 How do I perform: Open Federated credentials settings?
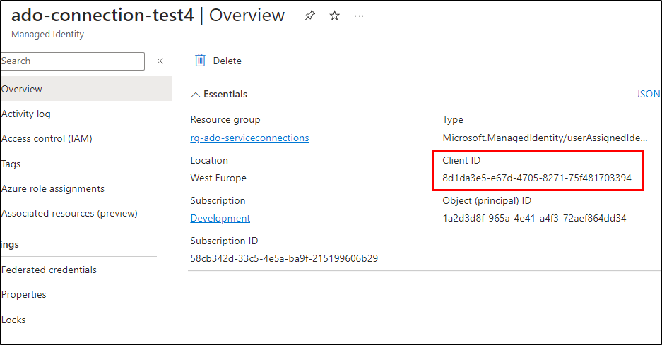click(x=49, y=270)
